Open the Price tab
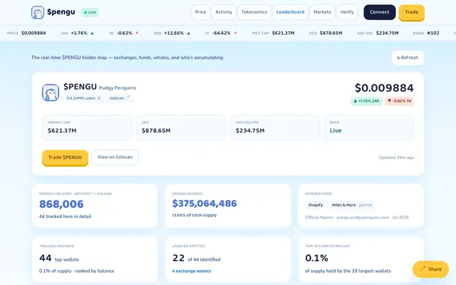The height and width of the screenshot is (285, 456). coord(200,12)
